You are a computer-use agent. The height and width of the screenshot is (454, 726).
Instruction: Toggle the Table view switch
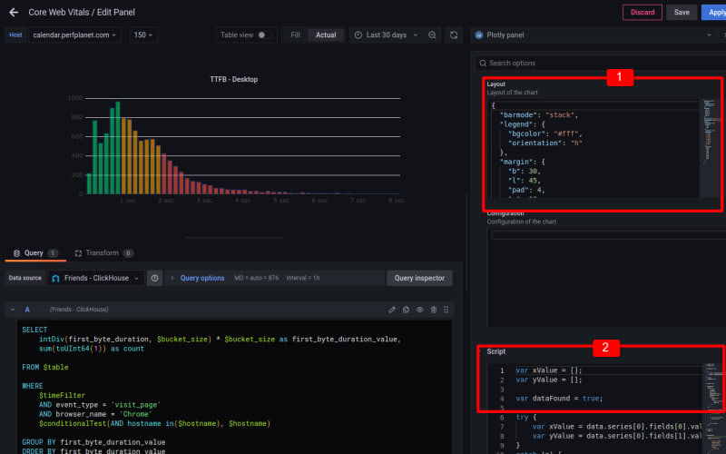(x=264, y=35)
